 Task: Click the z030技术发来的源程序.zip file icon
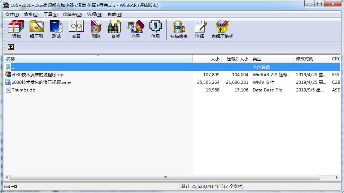8,75
